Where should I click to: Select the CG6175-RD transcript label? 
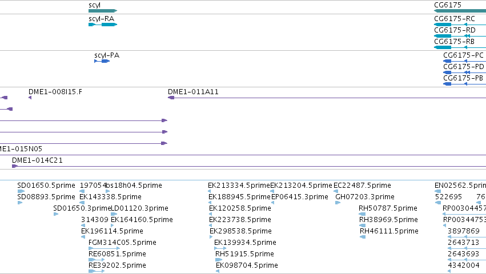click(x=455, y=30)
